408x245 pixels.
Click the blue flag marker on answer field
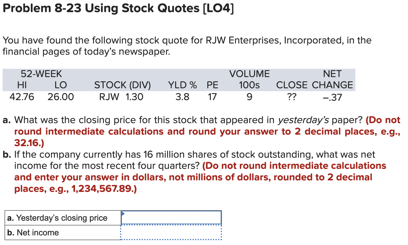(x=122, y=214)
